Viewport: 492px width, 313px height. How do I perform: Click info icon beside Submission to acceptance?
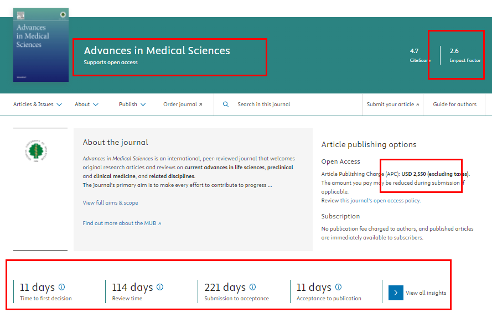[x=252, y=287]
